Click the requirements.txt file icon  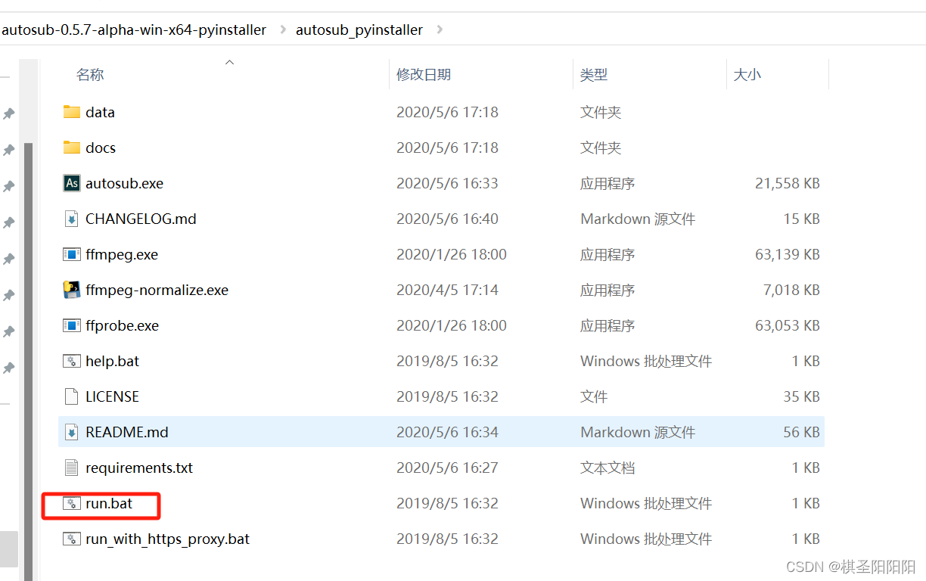point(72,468)
